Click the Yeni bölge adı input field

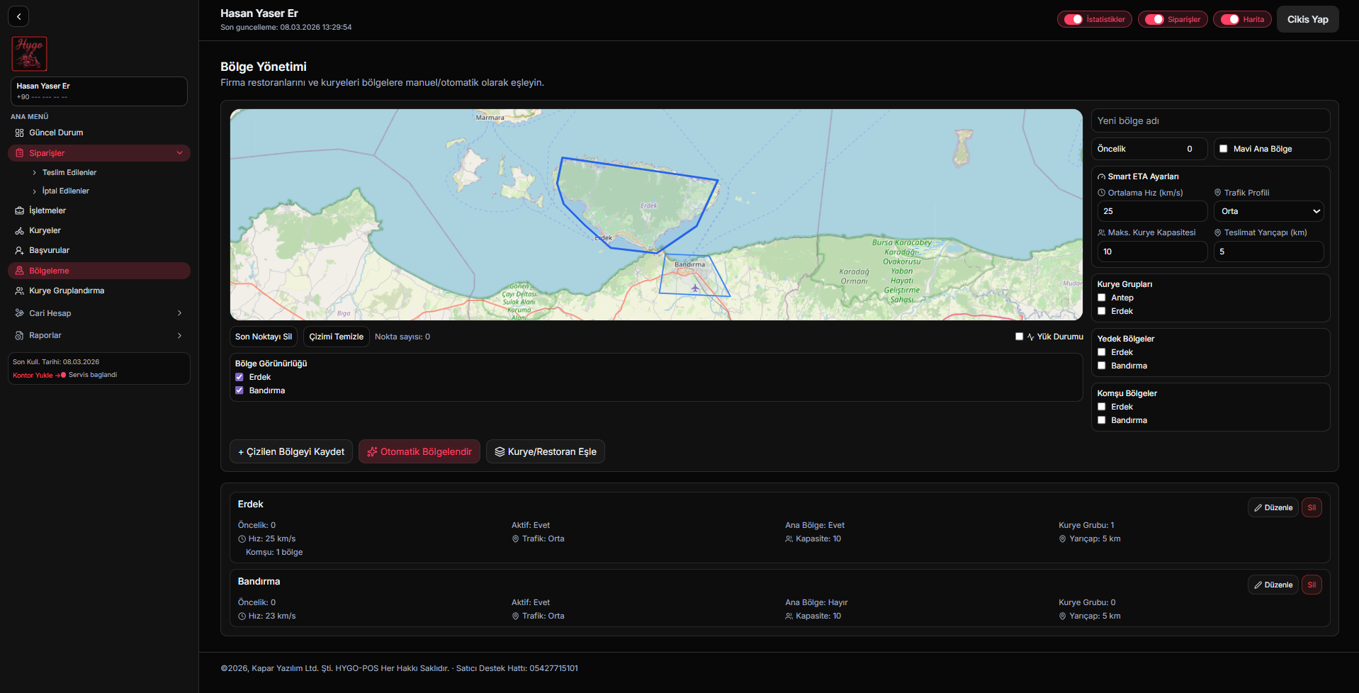pos(1209,121)
